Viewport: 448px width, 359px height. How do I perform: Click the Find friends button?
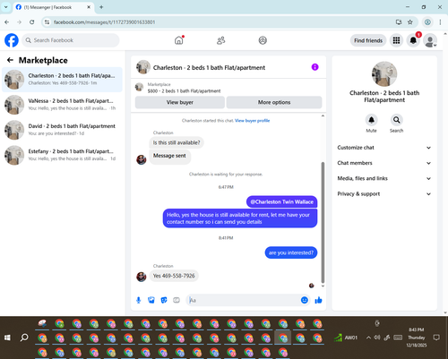[x=368, y=40]
